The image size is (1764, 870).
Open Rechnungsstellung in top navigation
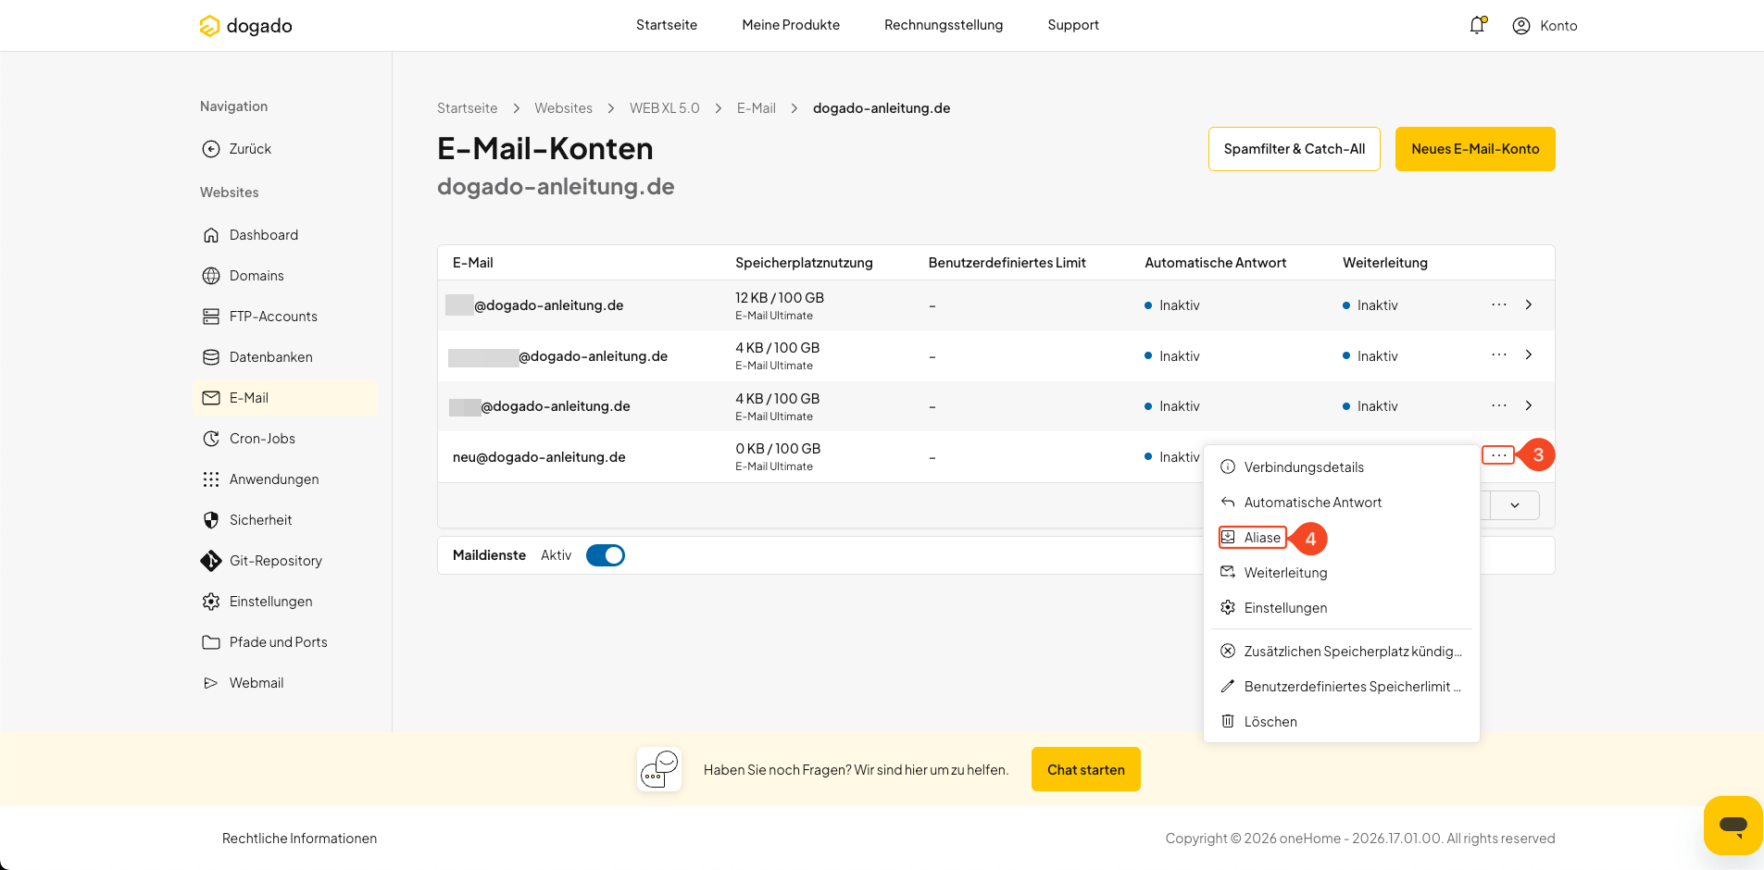(x=944, y=25)
